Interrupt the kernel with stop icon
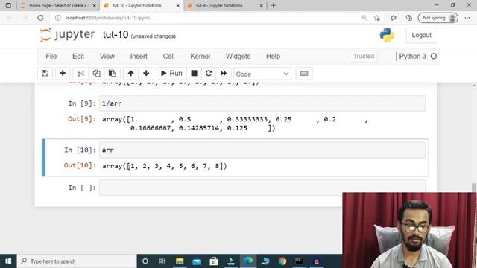The image size is (477, 268). pyautogui.click(x=194, y=74)
